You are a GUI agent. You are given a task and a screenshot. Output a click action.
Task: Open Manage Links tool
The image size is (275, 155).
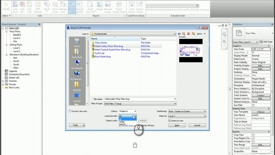pyautogui.click(x=63, y=7)
